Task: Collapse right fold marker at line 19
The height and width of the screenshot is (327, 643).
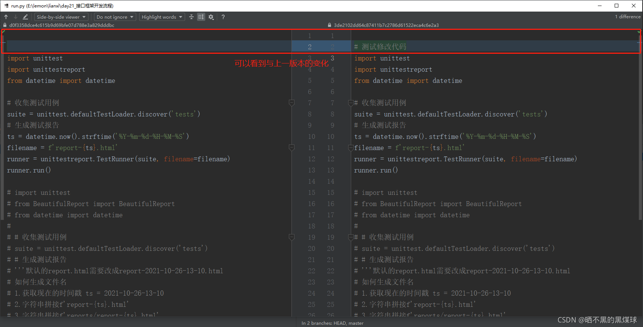Action: pyautogui.click(x=351, y=237)
